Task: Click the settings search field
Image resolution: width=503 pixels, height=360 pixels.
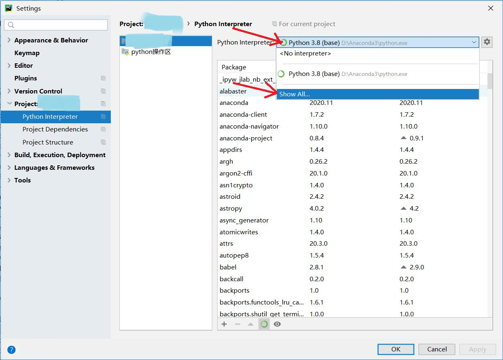Action: [56, 24]
